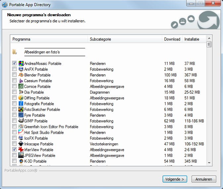Click the Cornice Portable app icon
This screenshot has width=223, height=189.
[21, 86]
